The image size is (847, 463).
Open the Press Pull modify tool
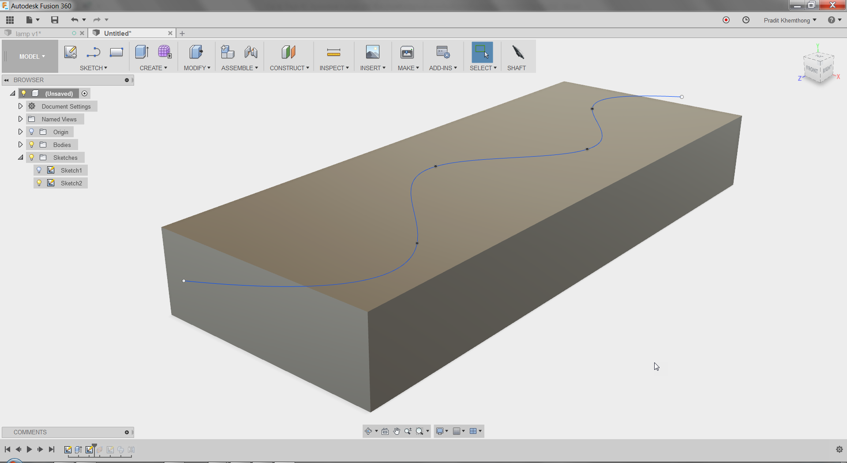click(x=196, y=52)
